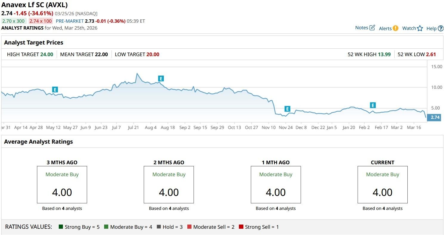445x235 pixels.
Task: Click the Strong Sell red legend square
Action: point(241,227)
